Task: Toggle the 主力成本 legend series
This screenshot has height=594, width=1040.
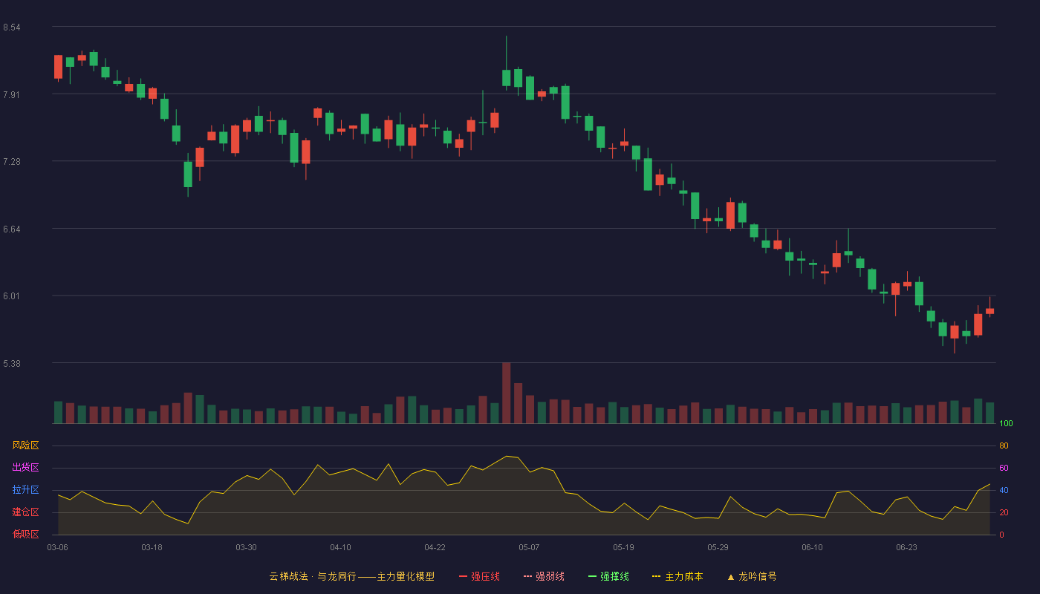Action: coord(677,576)
